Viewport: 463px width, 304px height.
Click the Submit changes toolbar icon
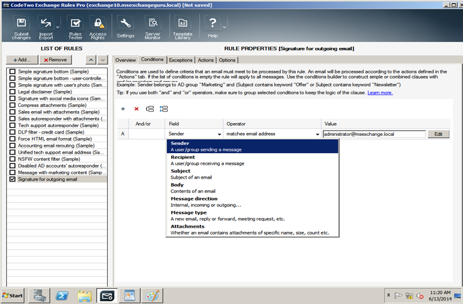tap(21, 28)
